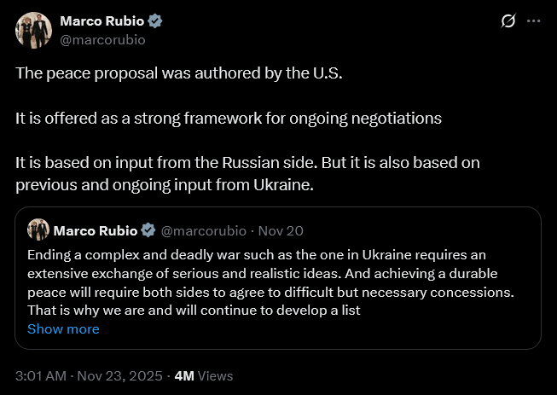Click the @marcorubio handle in the quoted post
The image size is (557, 395).
[x=204, y=230]
